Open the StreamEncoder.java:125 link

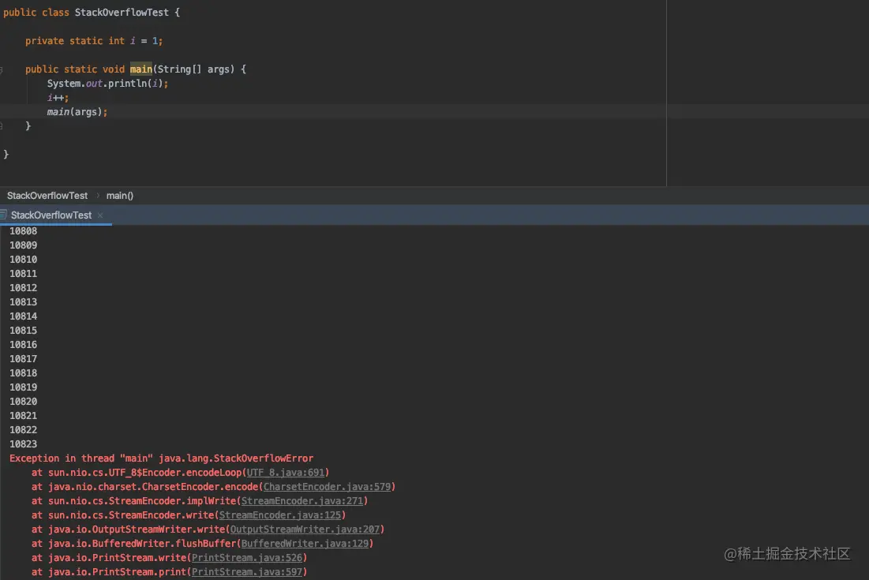280,515
